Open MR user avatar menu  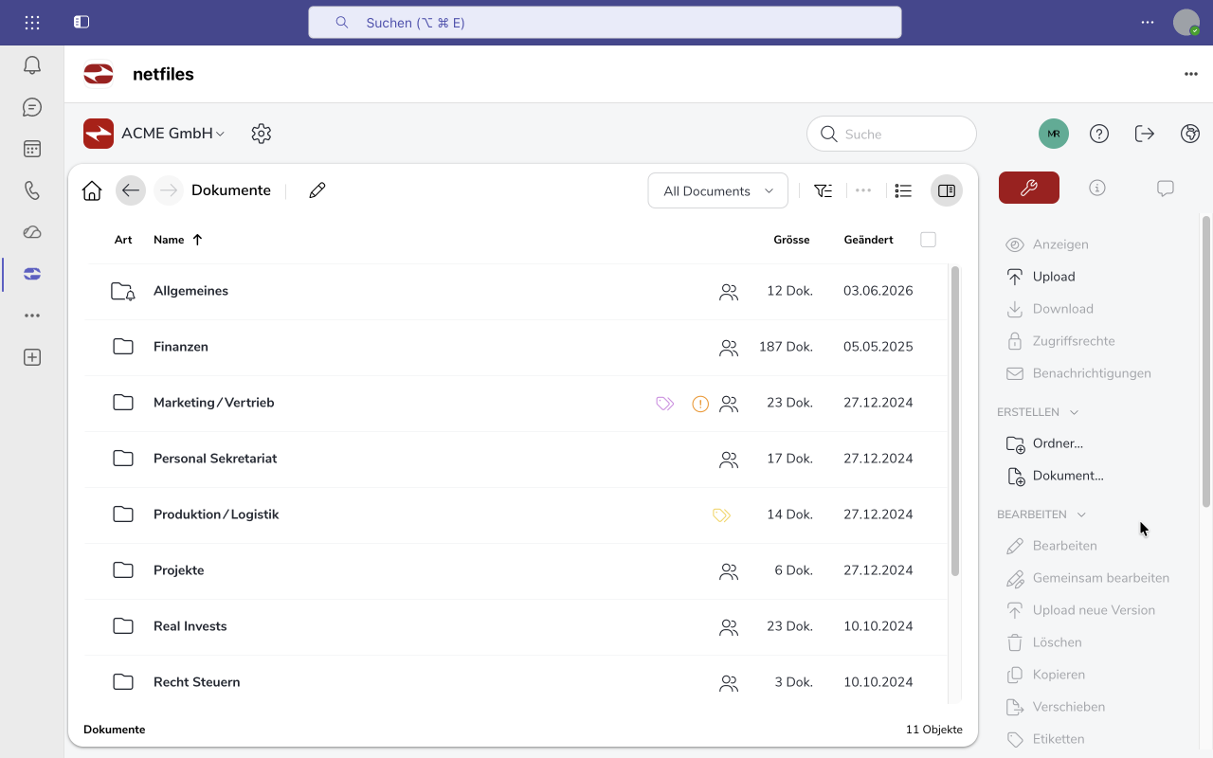pyautogui.click(x=1054, y=134)
